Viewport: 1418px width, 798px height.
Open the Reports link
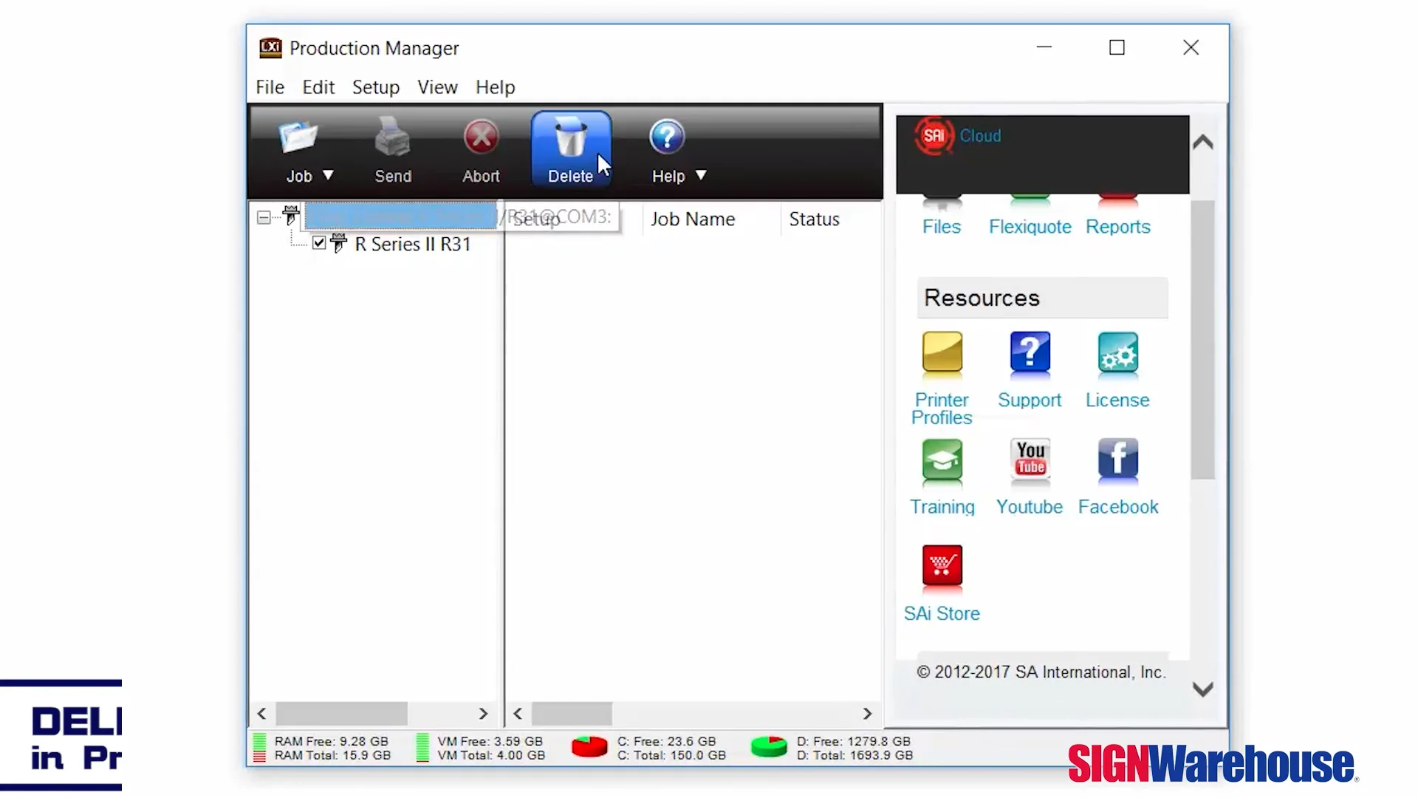(x=1117, y=227)
